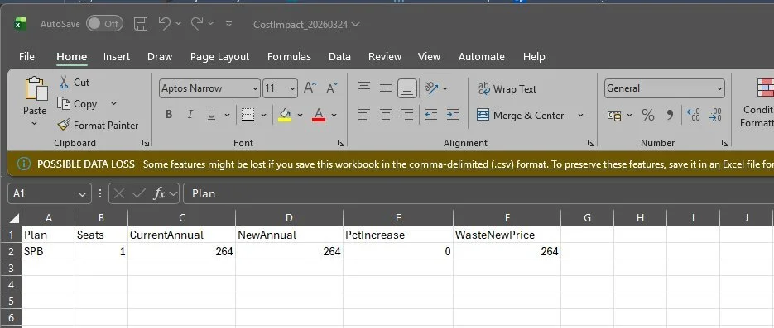Open the Automate tab
The width and height of the screenshot is (774, 328).
[481, 57]
